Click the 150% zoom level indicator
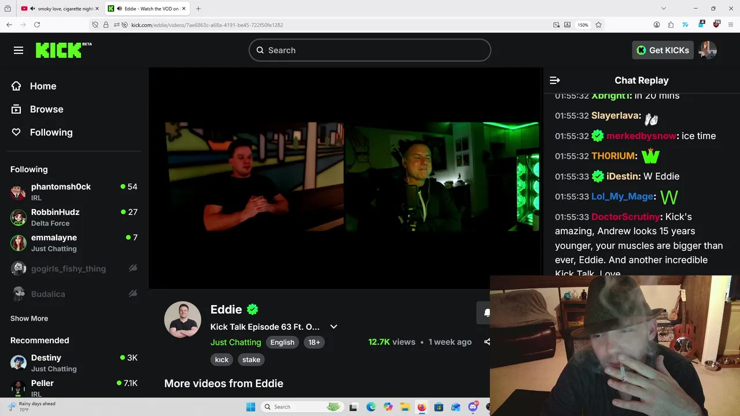The height and width of the screenshot is (416, 740). point(583,25)
